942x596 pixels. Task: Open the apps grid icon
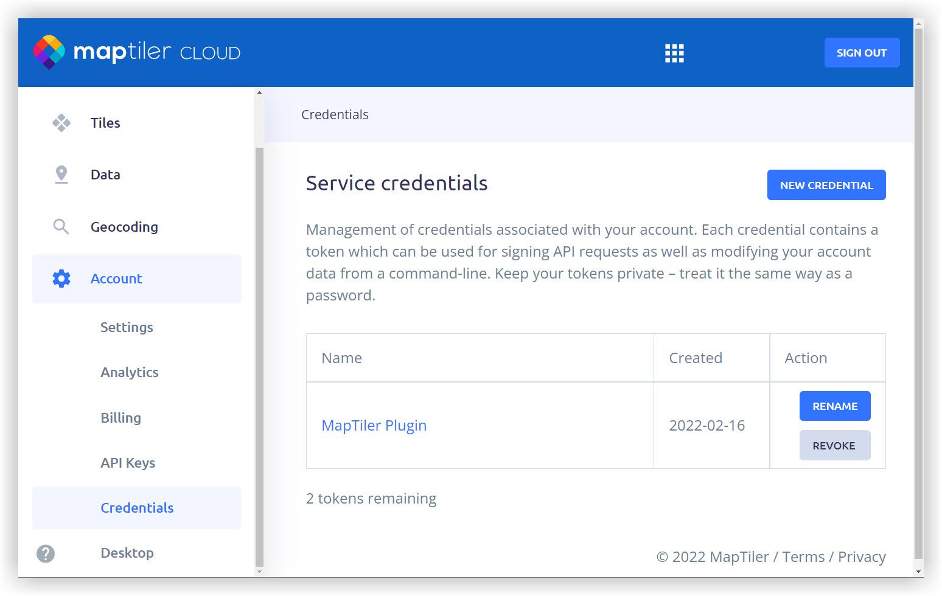pos(674,53)
